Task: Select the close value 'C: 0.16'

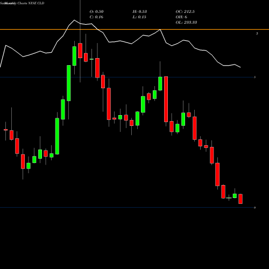Action: (x=96, y=17)
